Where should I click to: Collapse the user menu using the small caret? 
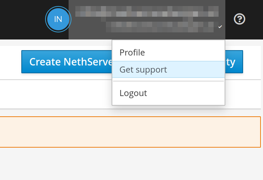pos(220,27)
